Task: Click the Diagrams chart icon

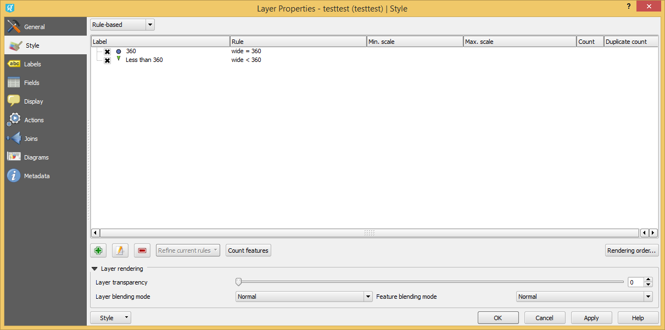Action: click(14, 157)
